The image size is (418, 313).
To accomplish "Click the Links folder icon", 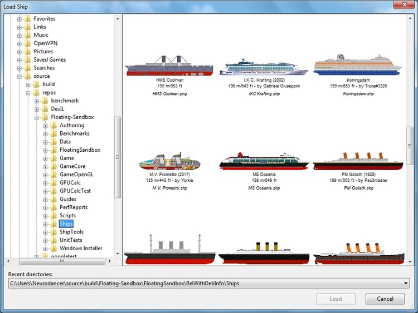I will [28, 27].
